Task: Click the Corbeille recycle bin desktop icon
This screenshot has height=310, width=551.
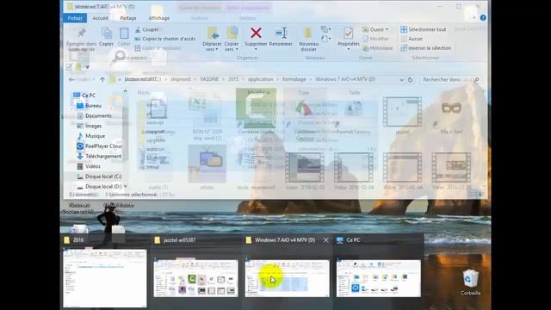Action: (x=470, y=282)
